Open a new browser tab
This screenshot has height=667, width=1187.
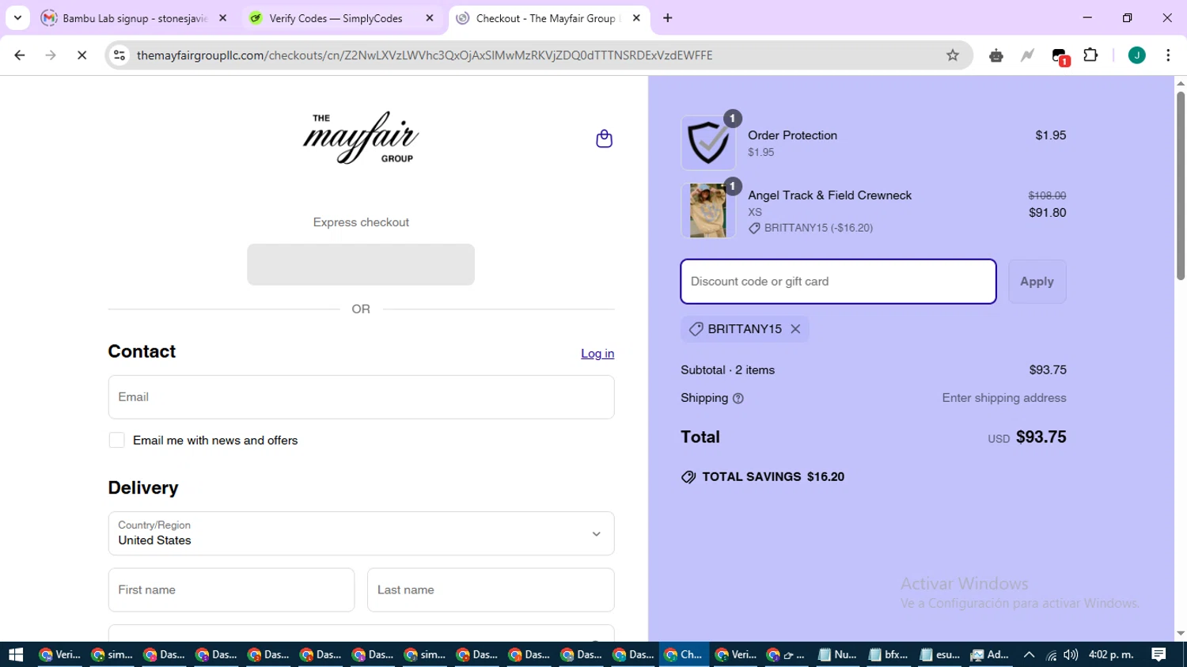tap(668, 18)
